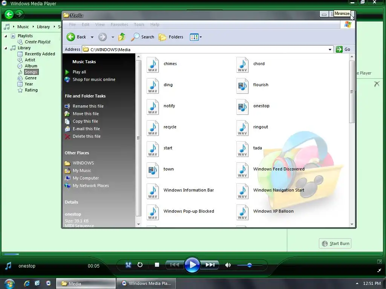Click Copy this file
This screenshot has height=289, width=386.
click(81, 121)
